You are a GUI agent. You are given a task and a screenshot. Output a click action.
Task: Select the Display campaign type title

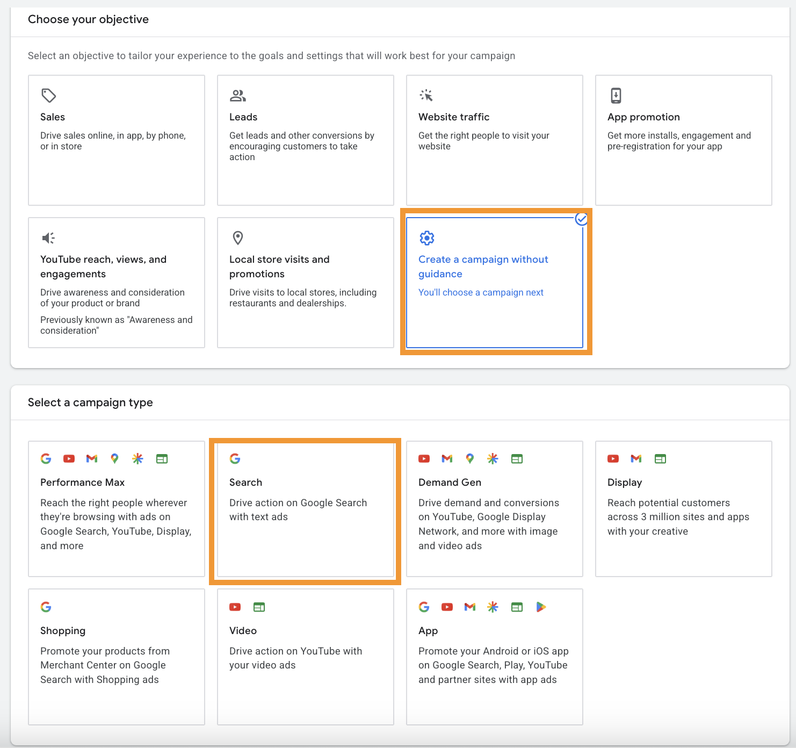[625, 483]
